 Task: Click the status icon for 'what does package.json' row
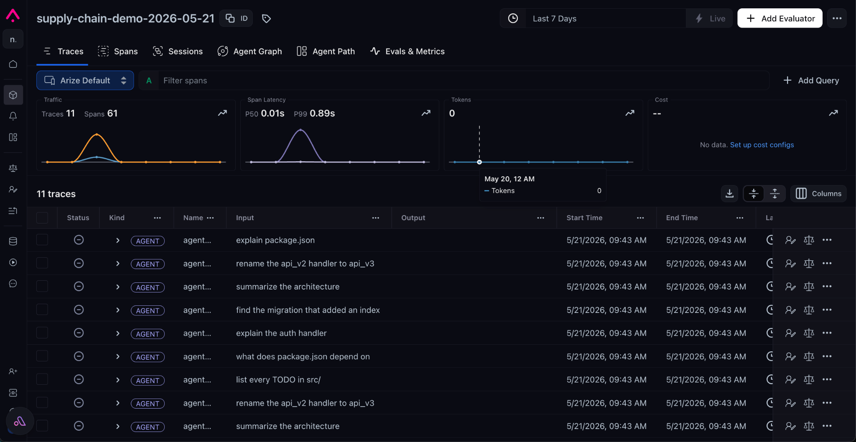click(x=79, y=356)
